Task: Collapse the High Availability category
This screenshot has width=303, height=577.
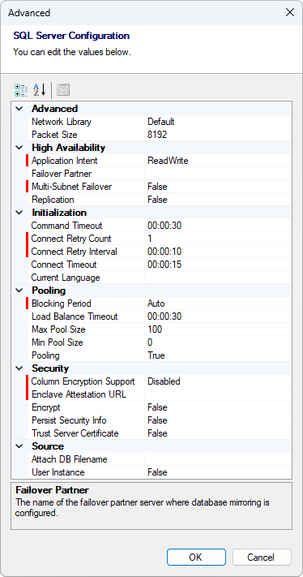Action: 19,148
